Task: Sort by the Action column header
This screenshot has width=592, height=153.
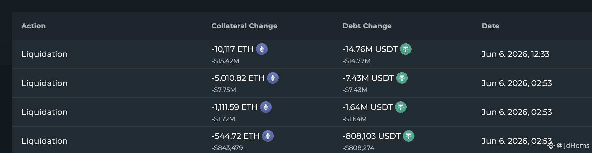Action: 34,26
